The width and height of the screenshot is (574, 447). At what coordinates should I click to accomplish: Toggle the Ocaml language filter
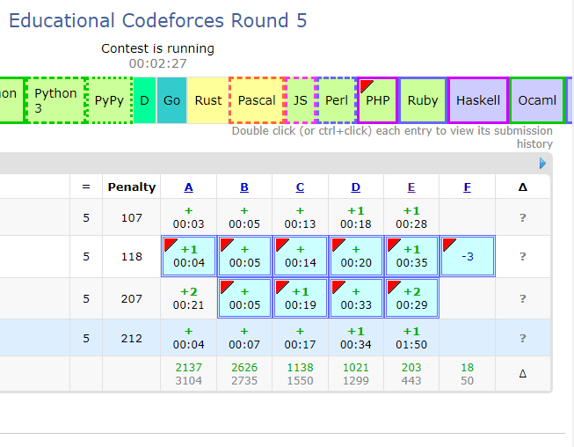[x=537, y=100]
